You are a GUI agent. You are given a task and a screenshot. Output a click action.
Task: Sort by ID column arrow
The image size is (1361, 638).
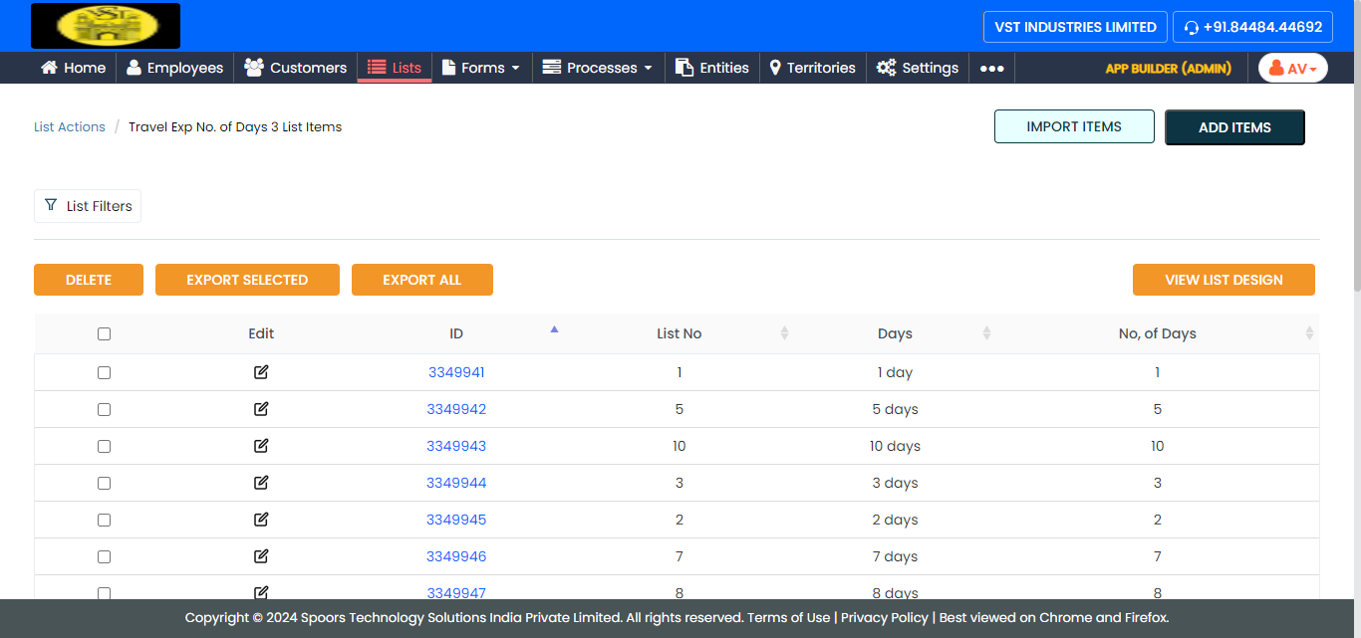click(x=555, y=329)
